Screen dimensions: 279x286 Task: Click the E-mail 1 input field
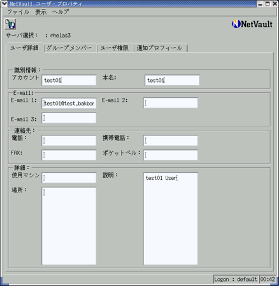[x=69, y=103]
